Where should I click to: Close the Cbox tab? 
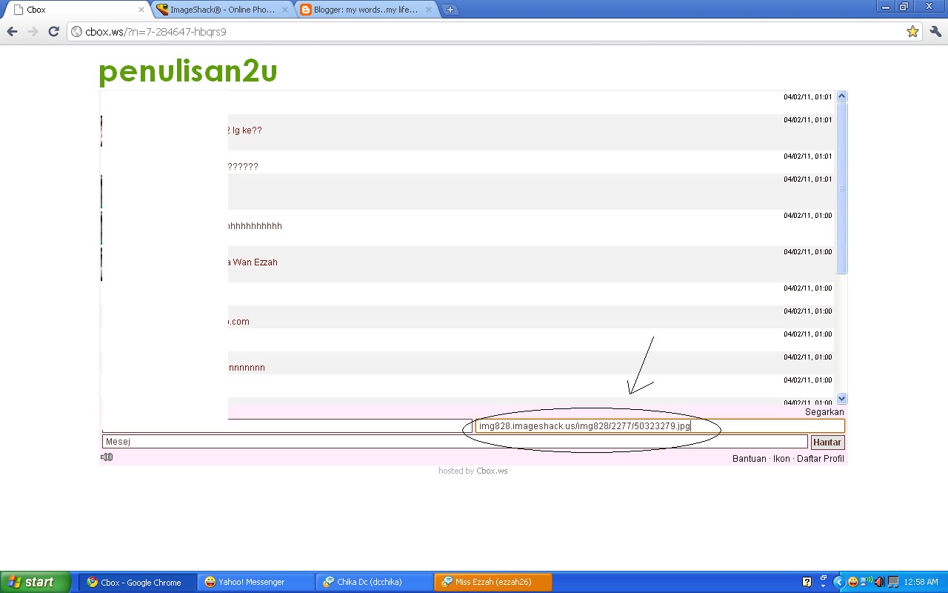point(141,10)
